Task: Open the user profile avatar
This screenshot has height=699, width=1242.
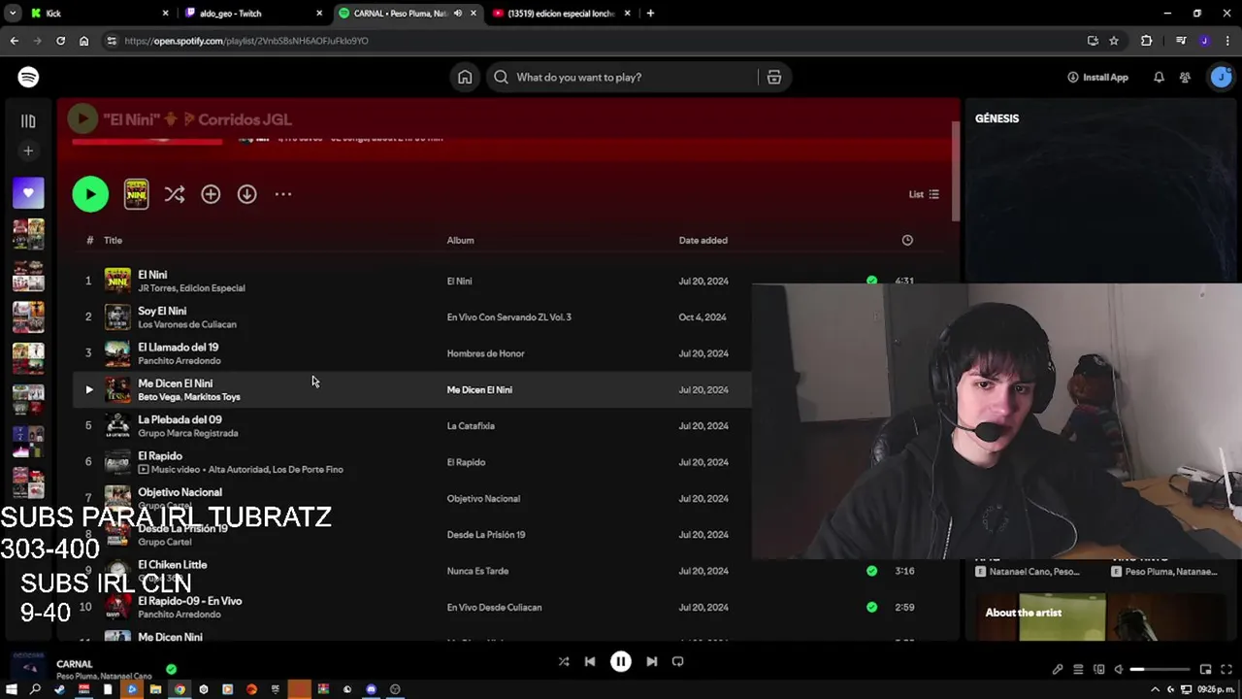Action: pyautogui.click(x=1221, y=77)
